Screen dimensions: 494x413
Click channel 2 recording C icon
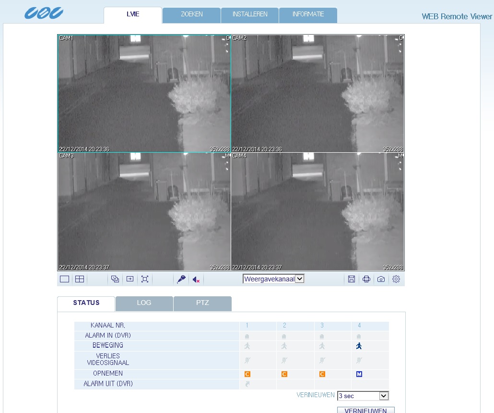tap(284, 374)
